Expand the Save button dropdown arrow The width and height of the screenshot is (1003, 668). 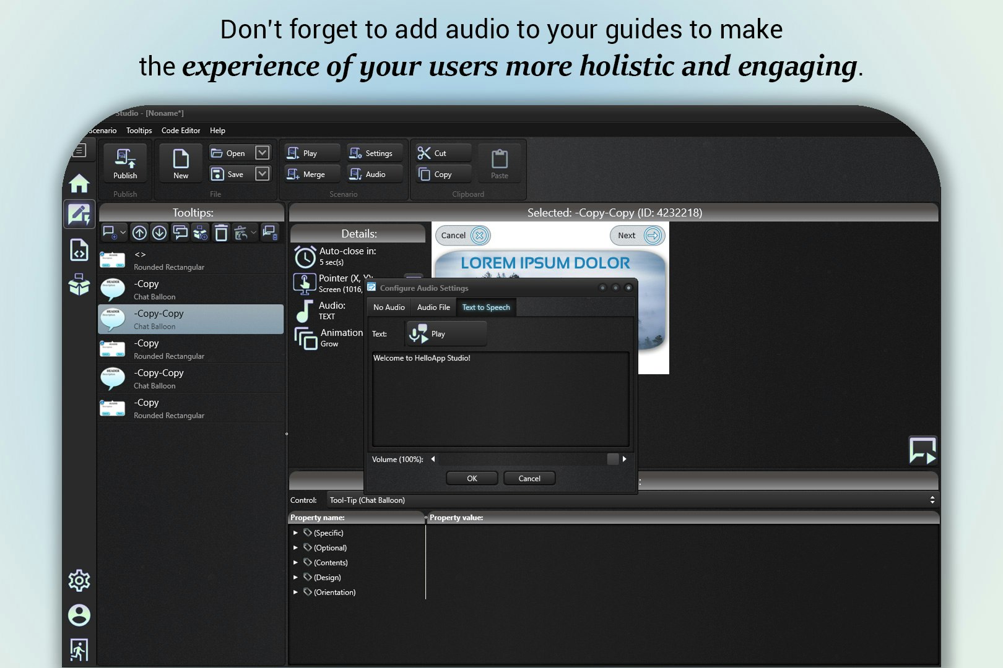click(x=263, y=174)
